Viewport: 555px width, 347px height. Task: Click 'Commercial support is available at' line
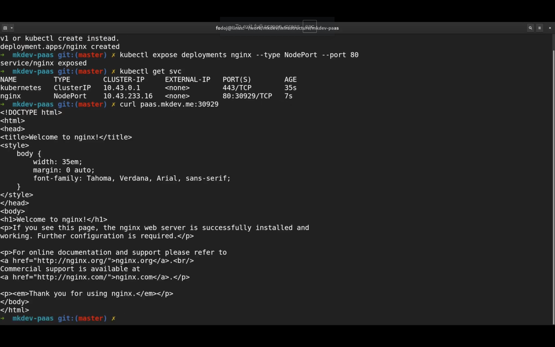(70, 269)
